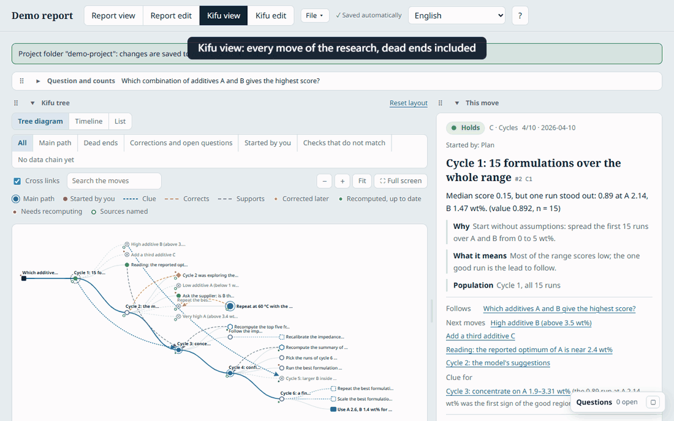Select the 'Recompute the top five fr...' node
The height and width of the screenshot is (421, 674).
click(230, 327)
